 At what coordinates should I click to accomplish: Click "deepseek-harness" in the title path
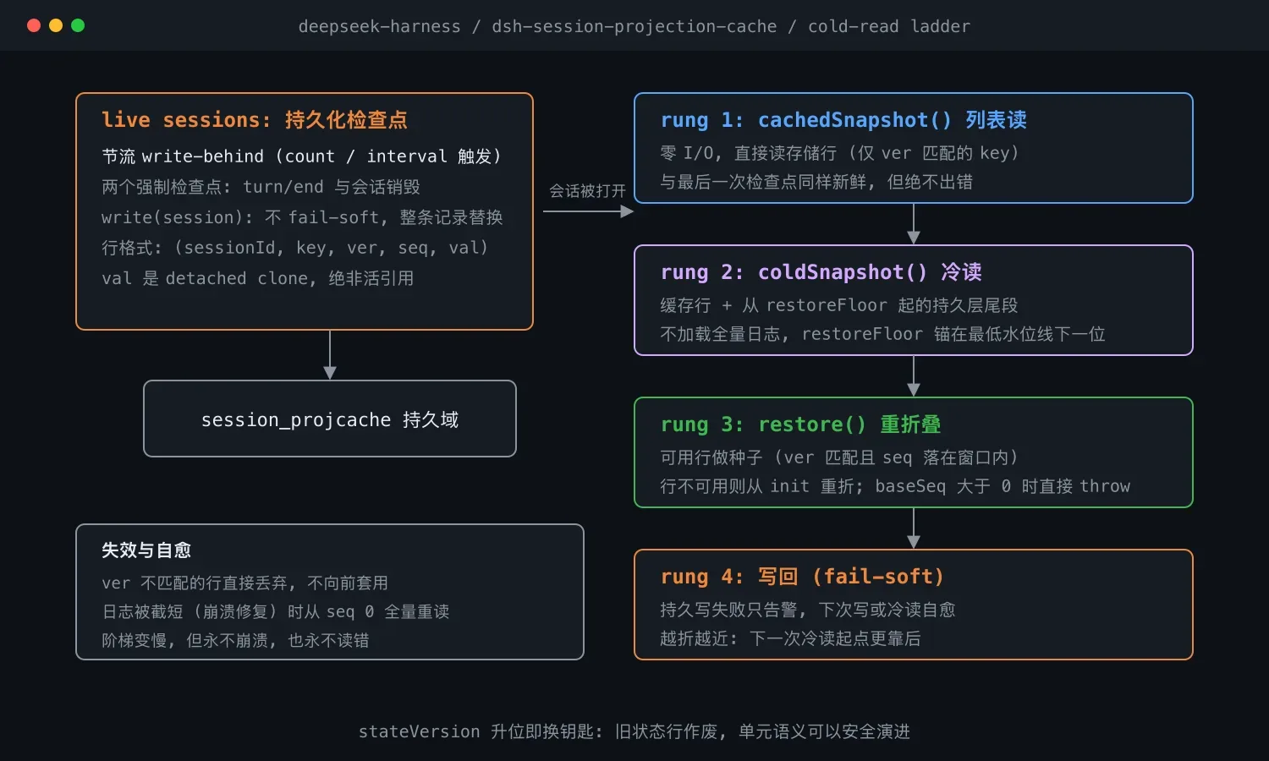(379, 26)
